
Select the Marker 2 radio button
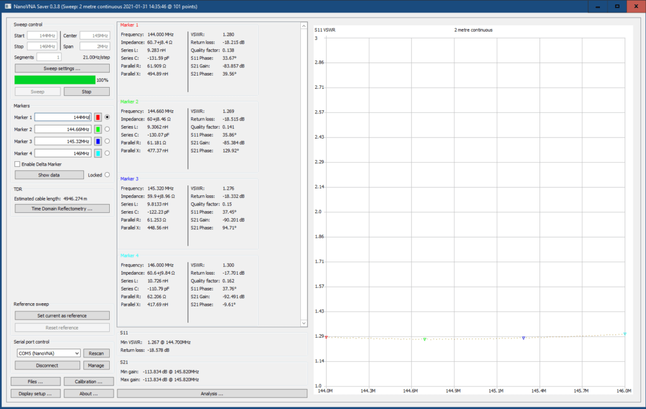coord(107,129)
